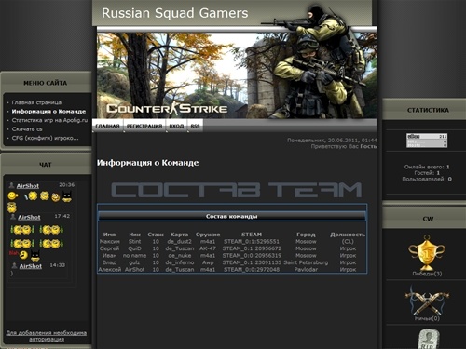The width and height of the screenshot is (466, 349).
Task: Click AirShot username at 14:33
Action: coord(31,266)
